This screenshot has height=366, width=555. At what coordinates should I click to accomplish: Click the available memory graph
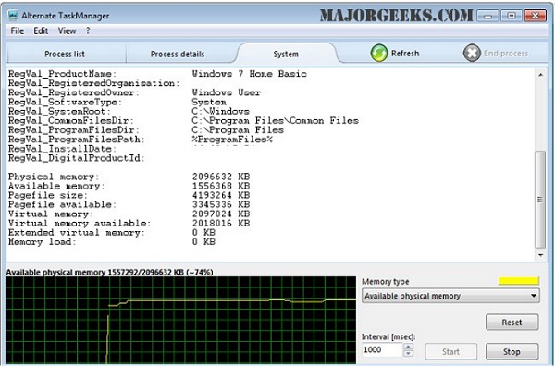pyautogui.click(x=181, y=321)
